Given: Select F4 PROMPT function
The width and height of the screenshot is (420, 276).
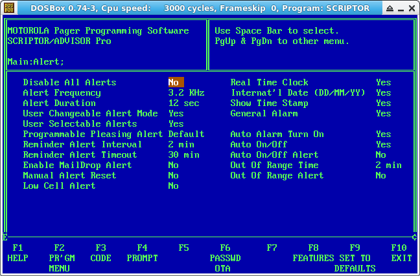Looking at the screenshot, I should [142, 253].
